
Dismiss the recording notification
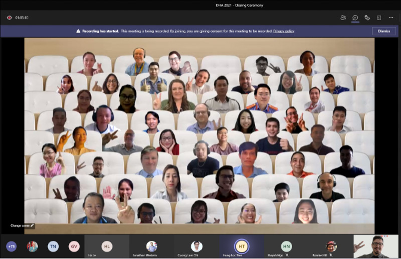click(x=384, y=31)
